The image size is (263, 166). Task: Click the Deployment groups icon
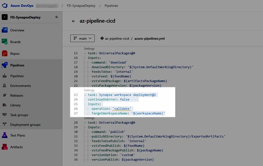[x=5, y=124]
